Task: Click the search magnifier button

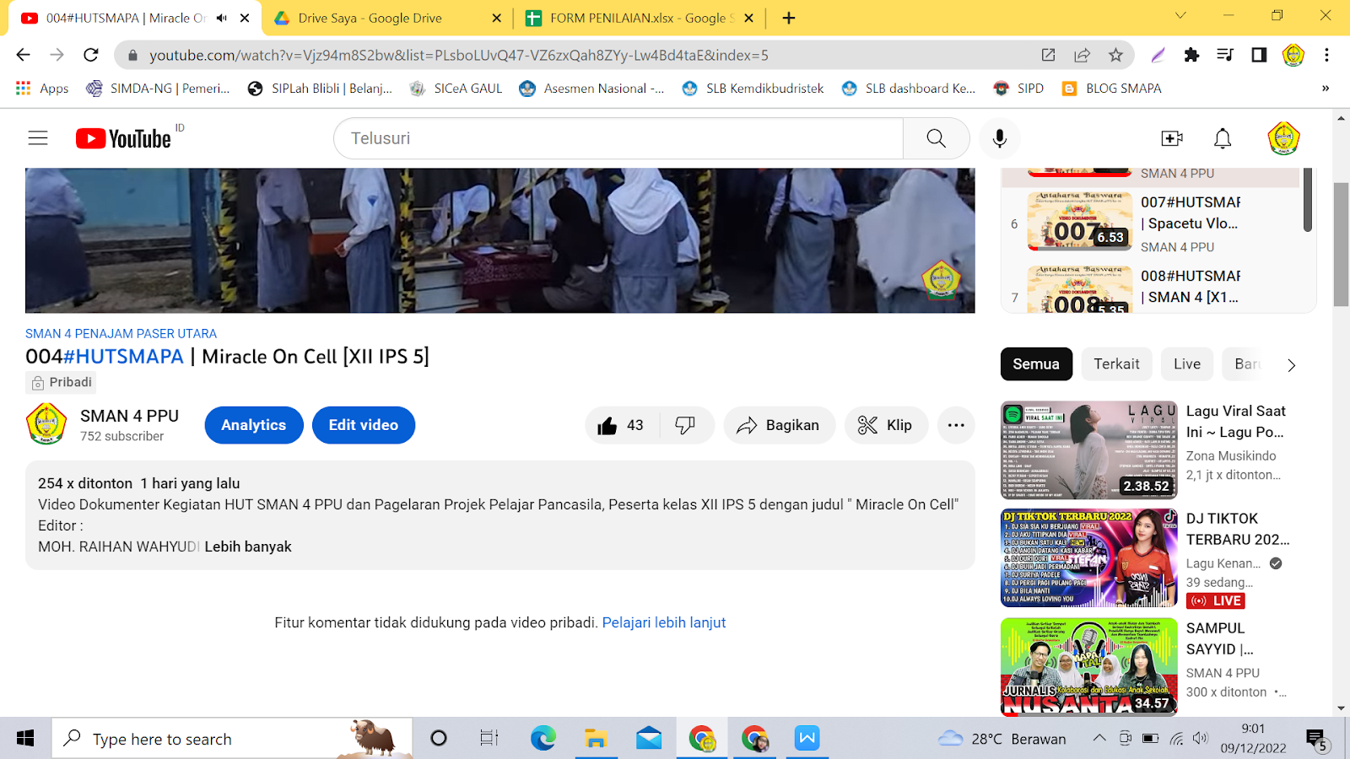Action: (936, 138)
